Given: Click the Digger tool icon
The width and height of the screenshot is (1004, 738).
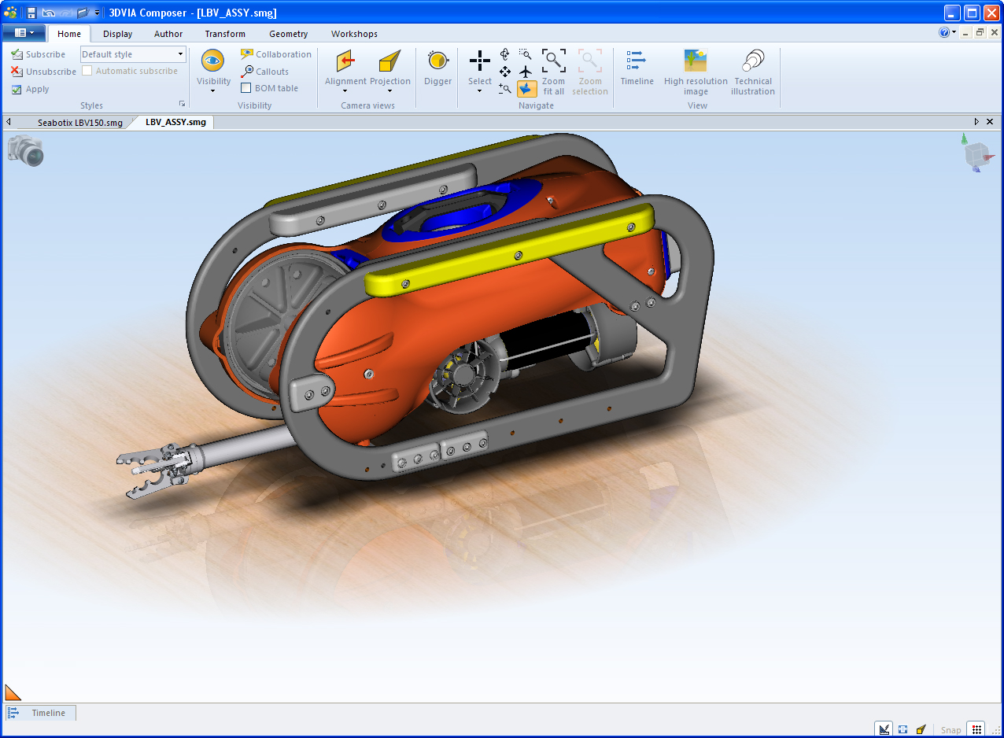Looking at the screenshot, I should [x=437, y=61].
